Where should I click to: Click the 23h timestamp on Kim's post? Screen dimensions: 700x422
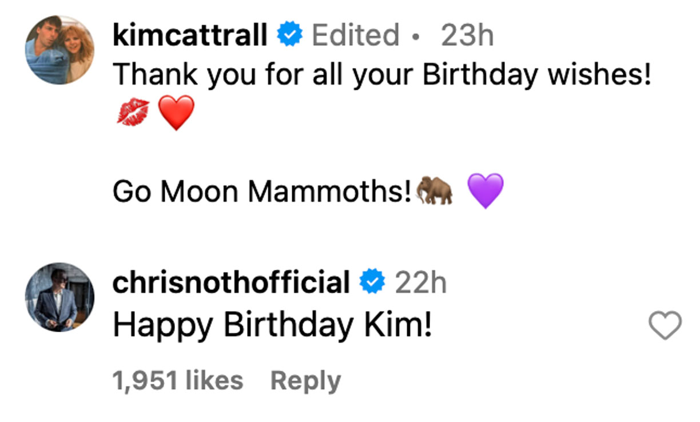[467, 36]
